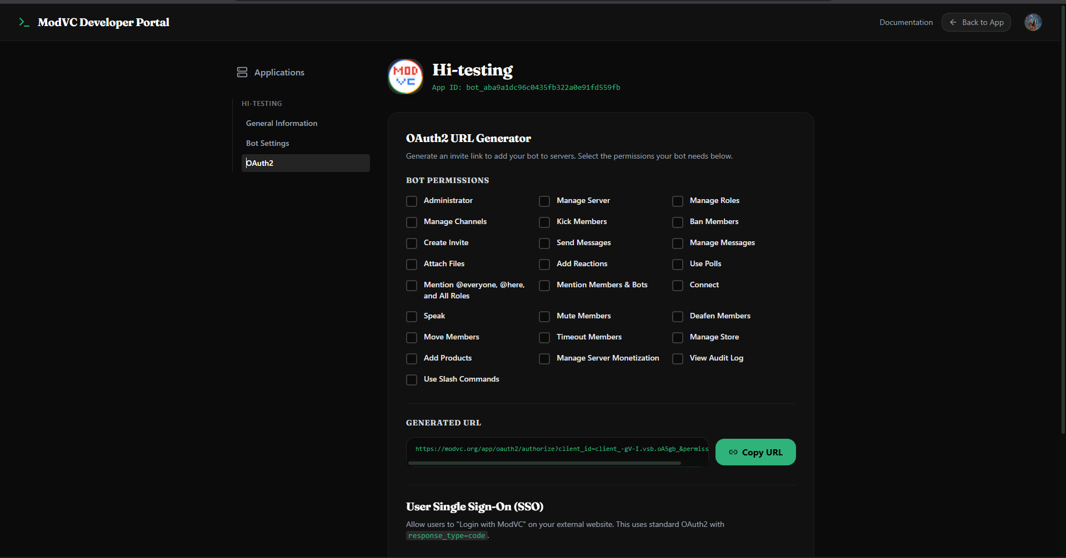Click the HI-TESTING sidebar heading
1066x558 pixels.
coord(262,104)
